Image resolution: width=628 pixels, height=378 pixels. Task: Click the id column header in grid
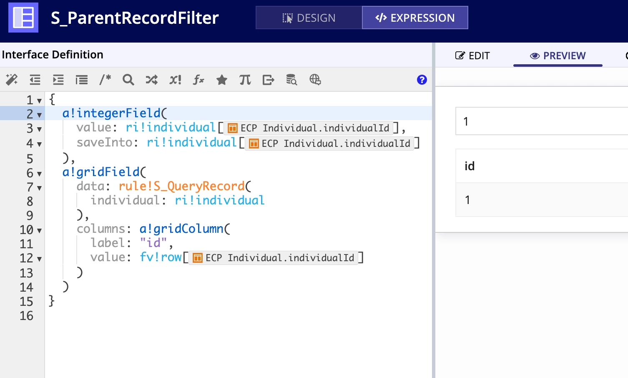pyautogui.click(x=542, y=166)
